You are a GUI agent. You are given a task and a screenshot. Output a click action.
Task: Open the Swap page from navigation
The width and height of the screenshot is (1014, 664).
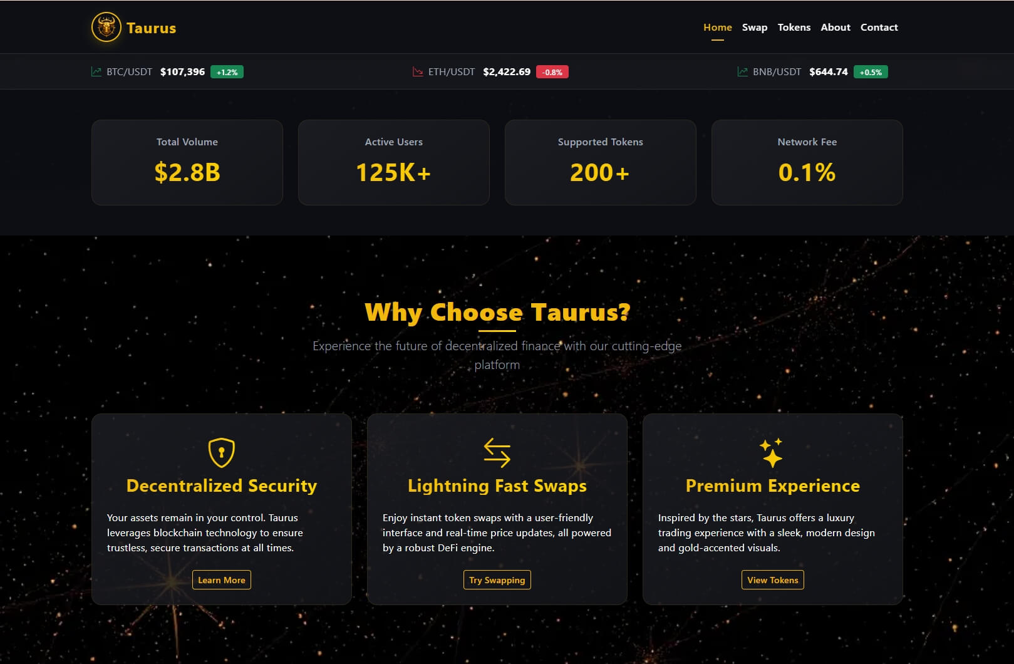click(755, 28)
